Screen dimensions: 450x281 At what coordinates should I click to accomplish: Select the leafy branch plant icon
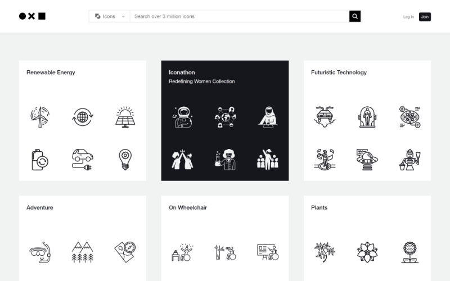pyautogui.click(x=325, y=252)
